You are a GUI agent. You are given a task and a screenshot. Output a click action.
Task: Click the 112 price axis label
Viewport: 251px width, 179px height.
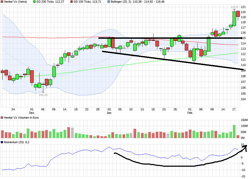pyautogui.click(x=243, y=54)
